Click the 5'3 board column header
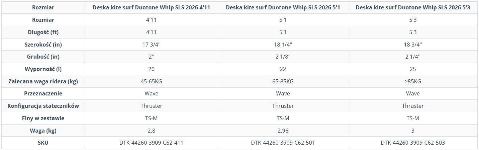 tap(413, 7)
